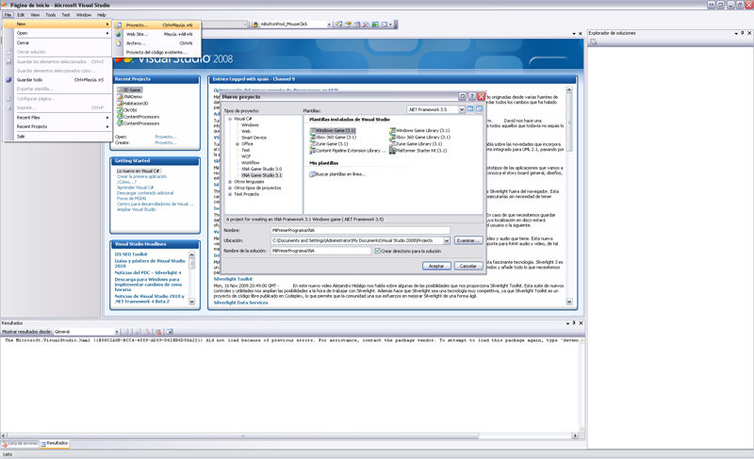This screenshot has height=459, width=754.
Task: Toggle word wrap icon in Resultados toolbar
Action: click(x=170, y=332)
